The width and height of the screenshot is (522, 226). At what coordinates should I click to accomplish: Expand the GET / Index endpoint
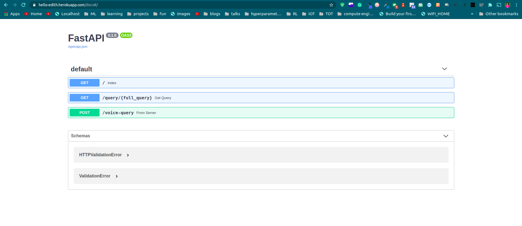pos(261,83)
